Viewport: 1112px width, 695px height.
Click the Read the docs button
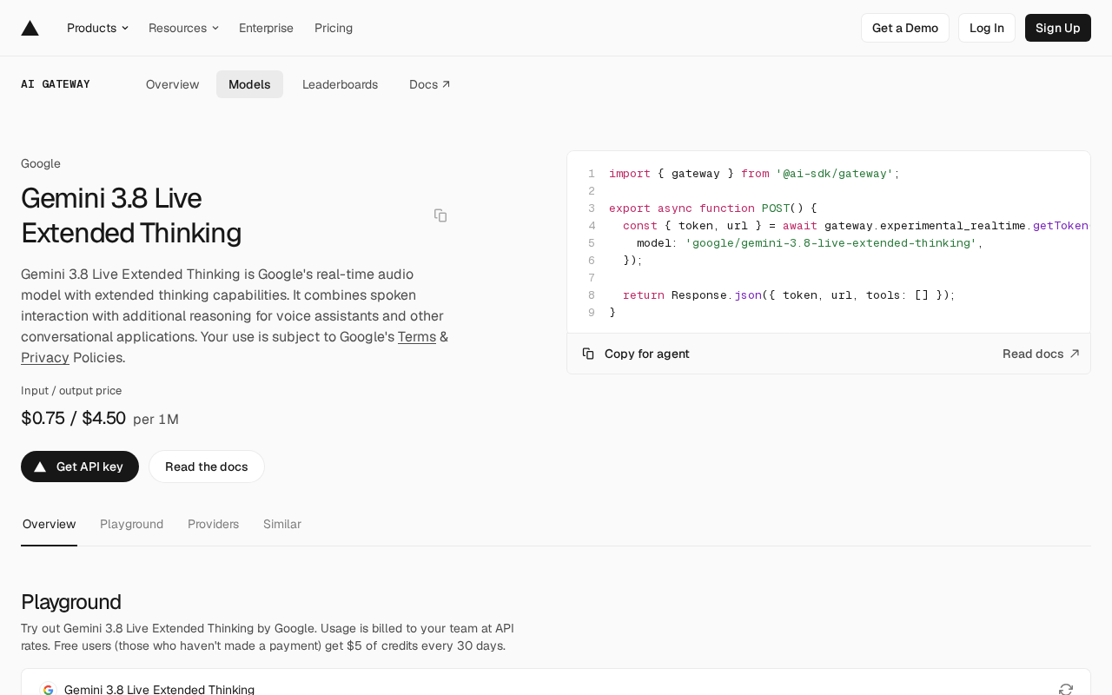(x=207, y=467)
